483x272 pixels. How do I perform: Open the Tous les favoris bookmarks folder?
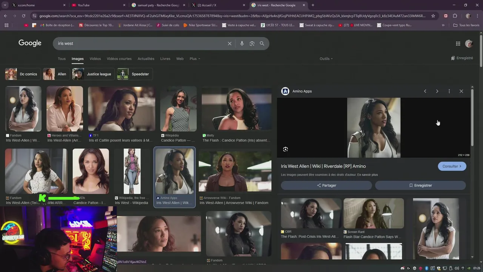(x=466, y=25)
